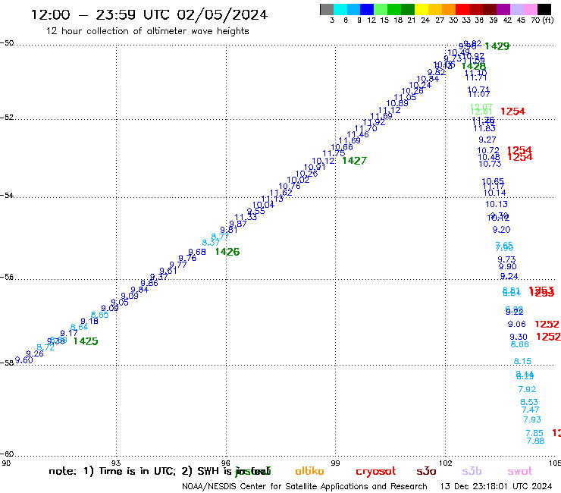Click the green pass label 1429
The image size is (561, 493).
pos(497,46)
